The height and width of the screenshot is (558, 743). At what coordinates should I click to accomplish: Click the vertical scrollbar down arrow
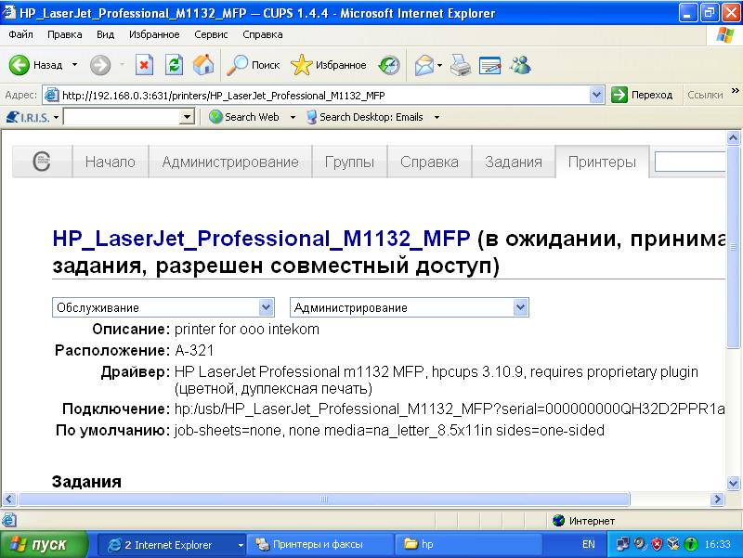pyautogui.click(x=733, y=483)
